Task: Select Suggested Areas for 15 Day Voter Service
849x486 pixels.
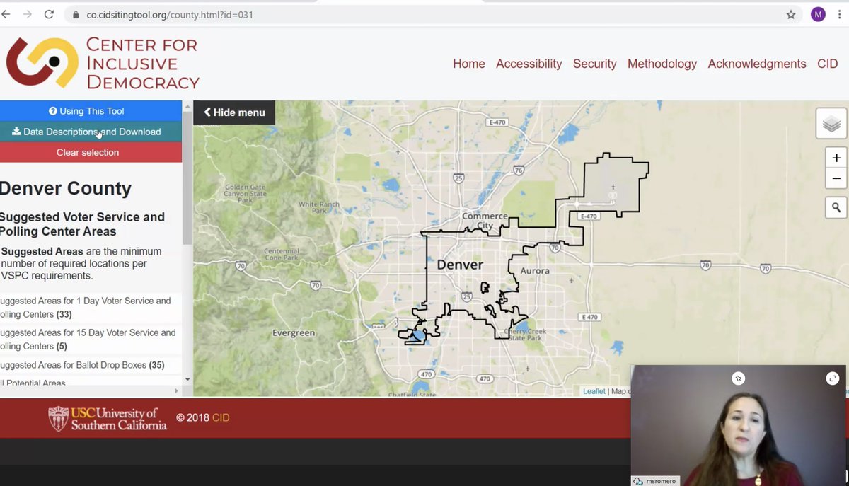Action: pos(88,340)
